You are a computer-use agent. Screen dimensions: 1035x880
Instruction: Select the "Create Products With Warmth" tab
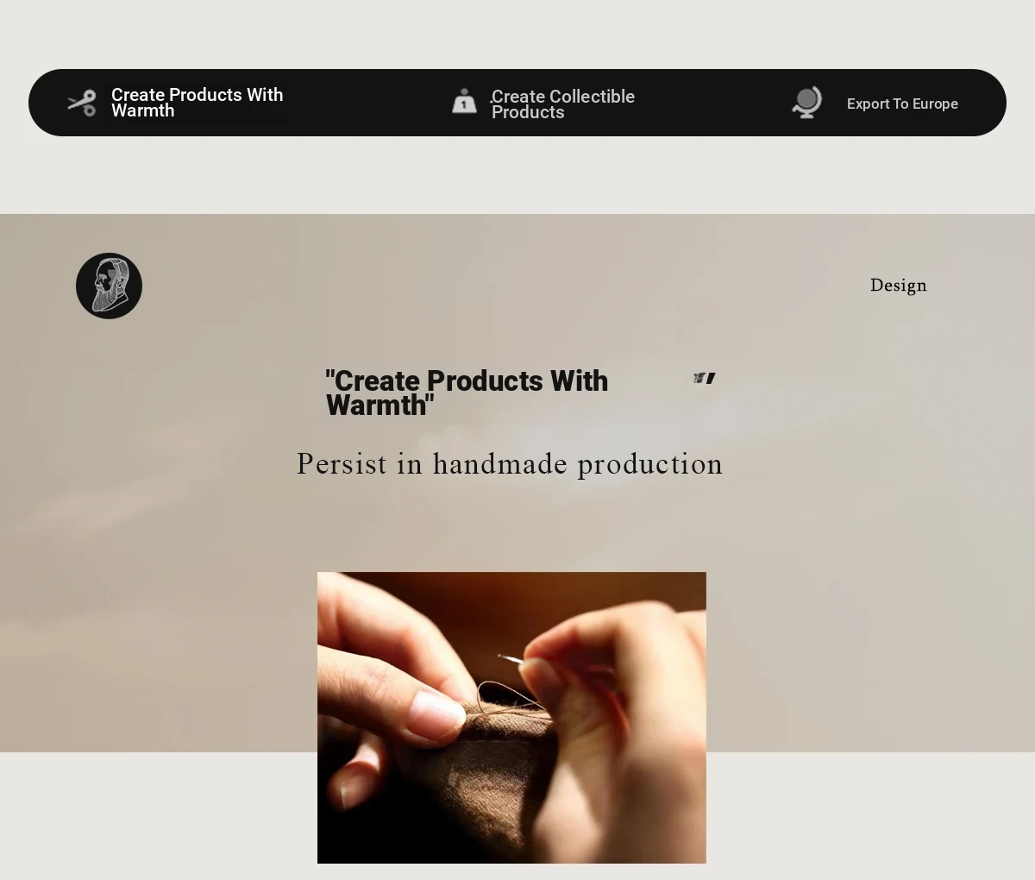click(198, 103)
